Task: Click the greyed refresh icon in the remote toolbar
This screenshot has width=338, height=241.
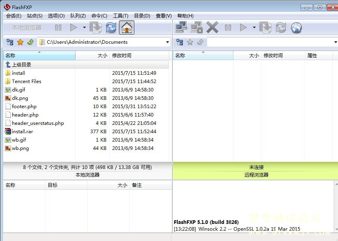Action: pyautogui.click(x=281, y=27)
